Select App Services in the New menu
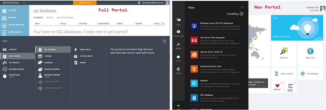The height and width of the screenshot is (110, 326). [x=18, y=62]
